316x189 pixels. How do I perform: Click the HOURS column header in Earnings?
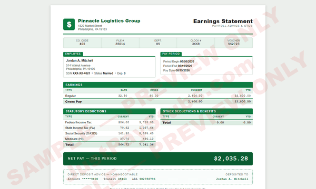click(x=154, y=90)
